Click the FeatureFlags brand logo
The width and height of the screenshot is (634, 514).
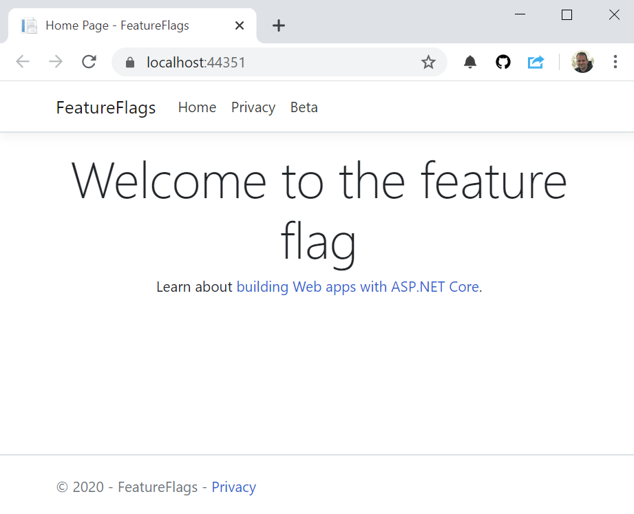click(105, 107)
